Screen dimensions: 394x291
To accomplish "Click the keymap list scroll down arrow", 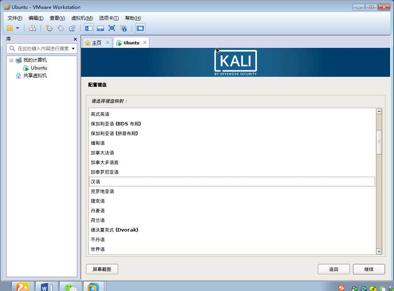I will (x=379, y=251).
